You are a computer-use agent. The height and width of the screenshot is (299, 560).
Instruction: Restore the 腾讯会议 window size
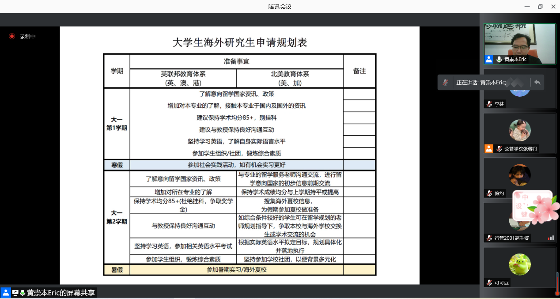pos(540,7)
